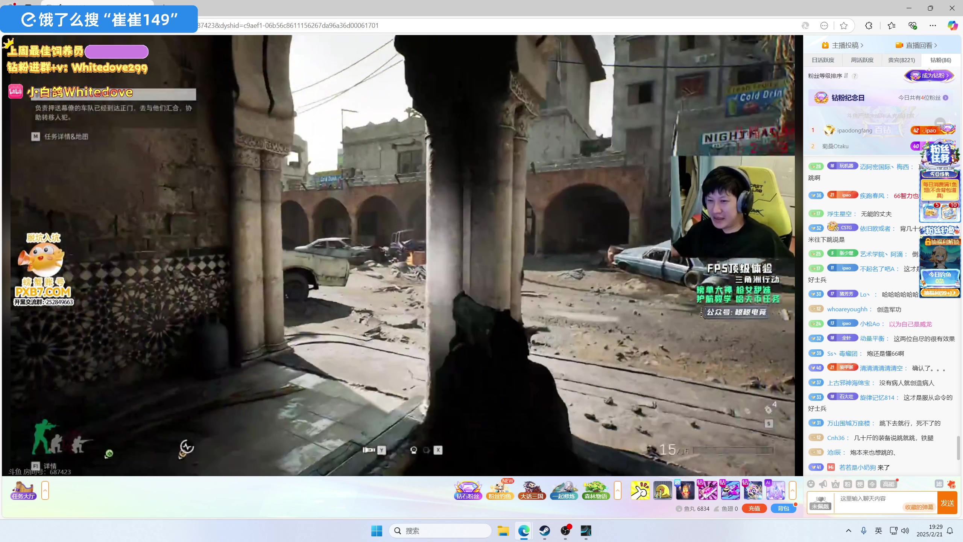Open browser Settings and more menu
Image resolution: width=963 pixels, height=542 pixels.
pos(933,26)
